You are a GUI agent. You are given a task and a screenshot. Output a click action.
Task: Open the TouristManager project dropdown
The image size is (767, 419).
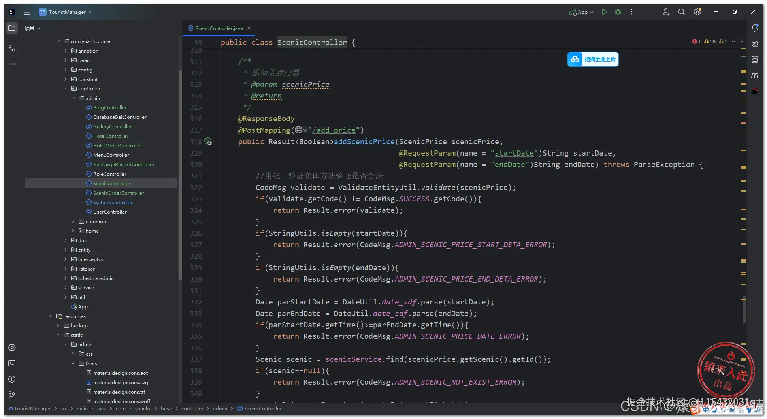click(65, 12)
